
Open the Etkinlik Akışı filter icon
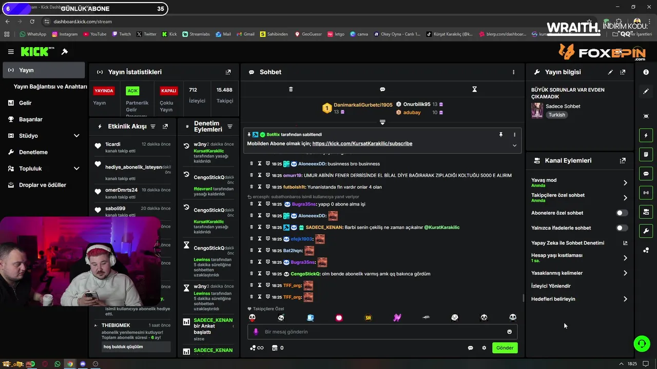(152, 126)
